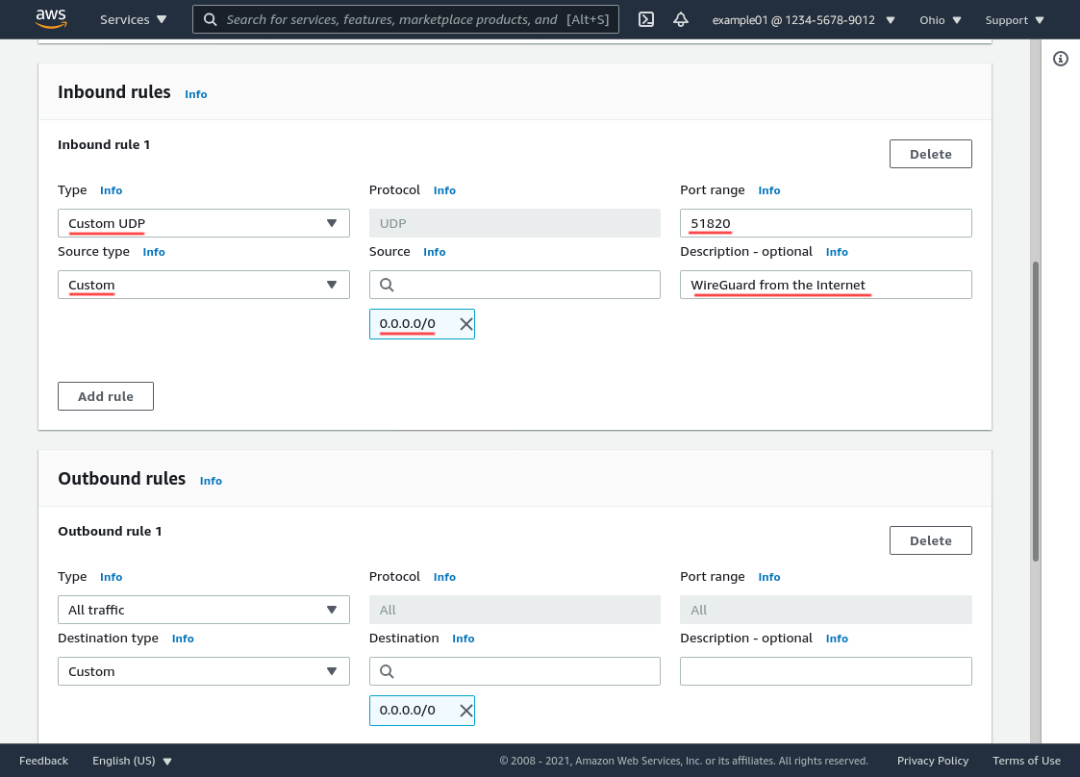
Task: Open Info link beside inbound Port range
Action: [769, 190]
